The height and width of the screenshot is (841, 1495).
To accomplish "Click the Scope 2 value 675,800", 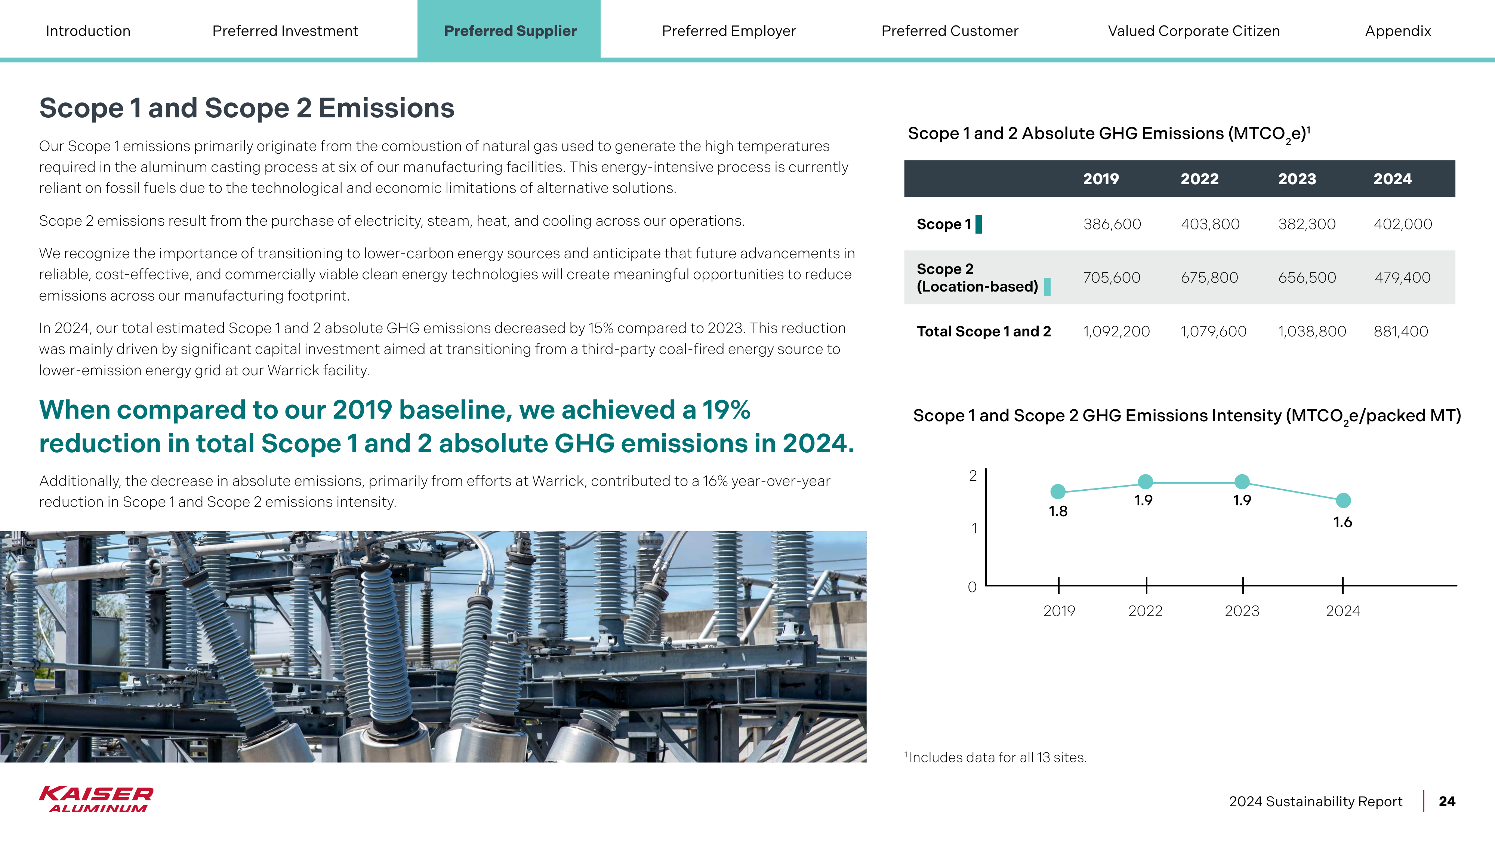I will (x=1209, y=277).
